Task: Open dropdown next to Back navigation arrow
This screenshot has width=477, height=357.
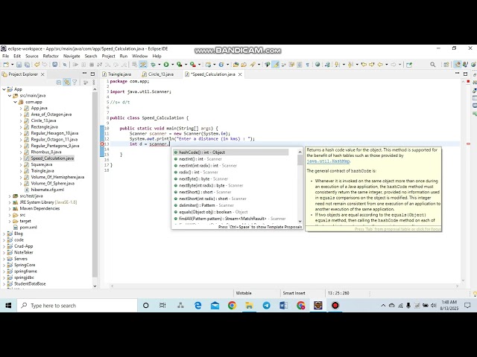Action: [x=387, y=65]
